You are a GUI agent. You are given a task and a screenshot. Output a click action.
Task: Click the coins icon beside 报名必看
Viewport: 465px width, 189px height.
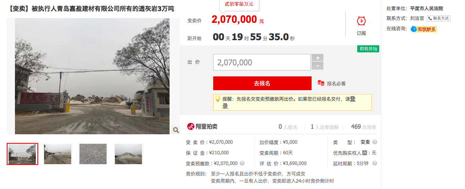tap(321, 83)
